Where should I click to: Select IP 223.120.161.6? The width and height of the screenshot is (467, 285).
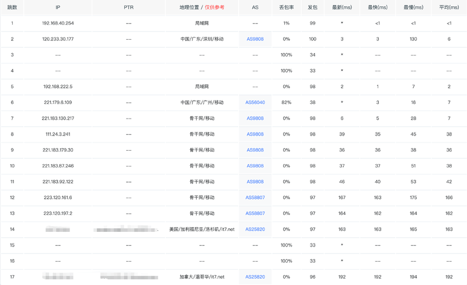tap(58, 197)
